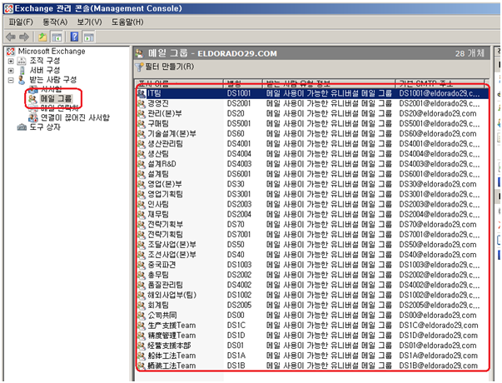Select 도구 상자 tree item
Image resolution: width=502 pixels, height=383 pixels.
pyautogui.click(x=45, y=127)
